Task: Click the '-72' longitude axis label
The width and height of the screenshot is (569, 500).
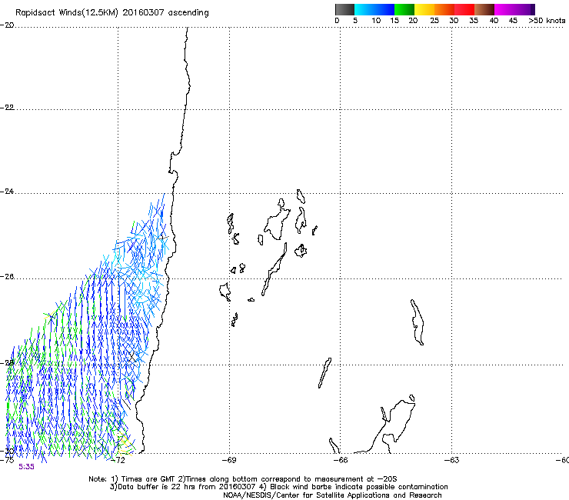Action: pyautogui.click(x=118, y=460)
